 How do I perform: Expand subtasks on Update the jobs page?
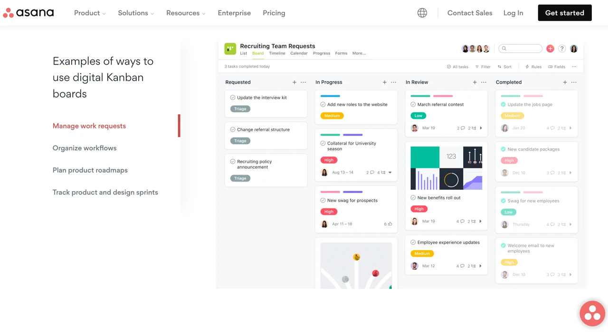point(570,128)
